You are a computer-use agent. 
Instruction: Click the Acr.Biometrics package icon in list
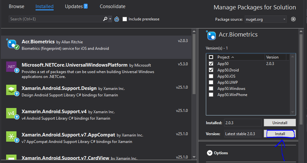(x=12, y=44)
